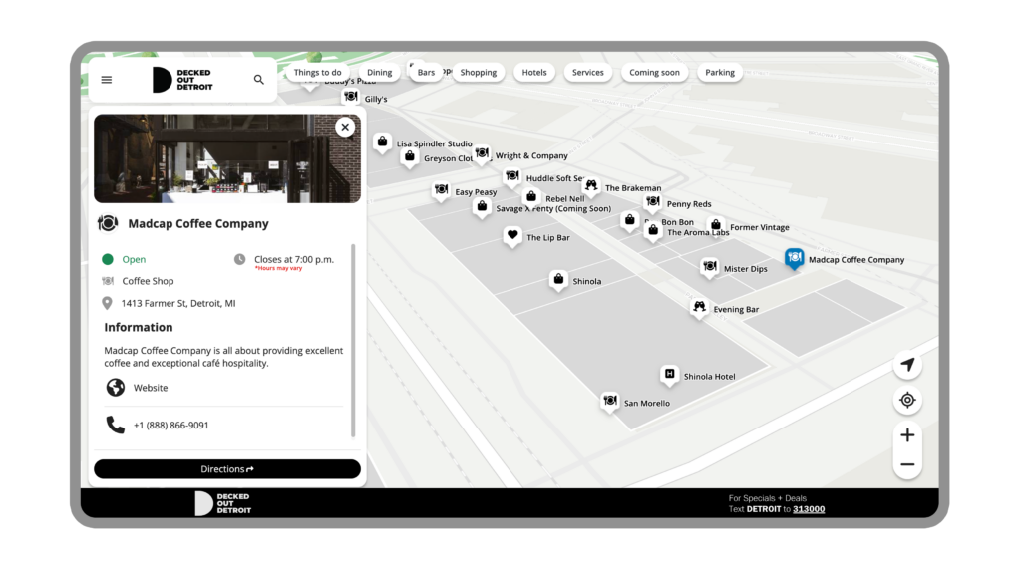The height and width of the screenshot is (571, 1021).
Task: Call the +1 (888) 866-9091 number
Action: [170, 426]
